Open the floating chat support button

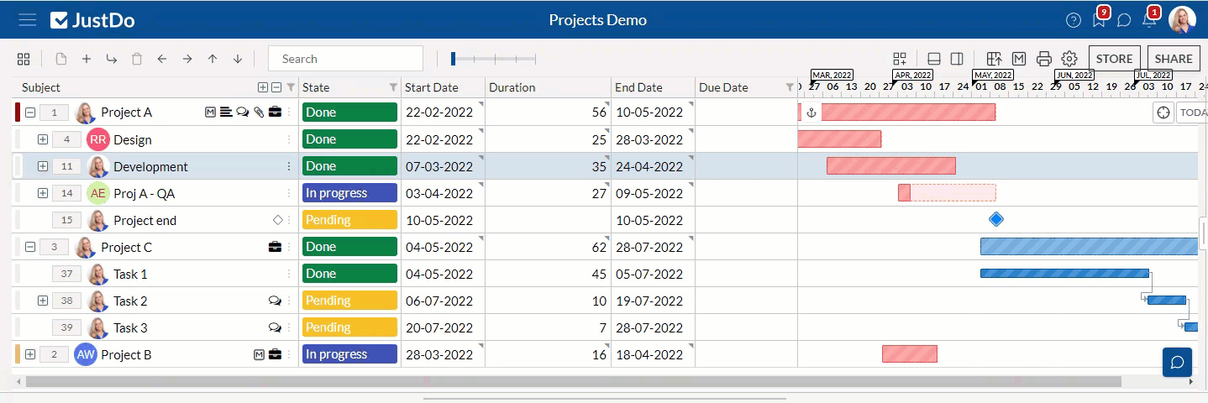pyautogui.click(x=1178, y=362)
